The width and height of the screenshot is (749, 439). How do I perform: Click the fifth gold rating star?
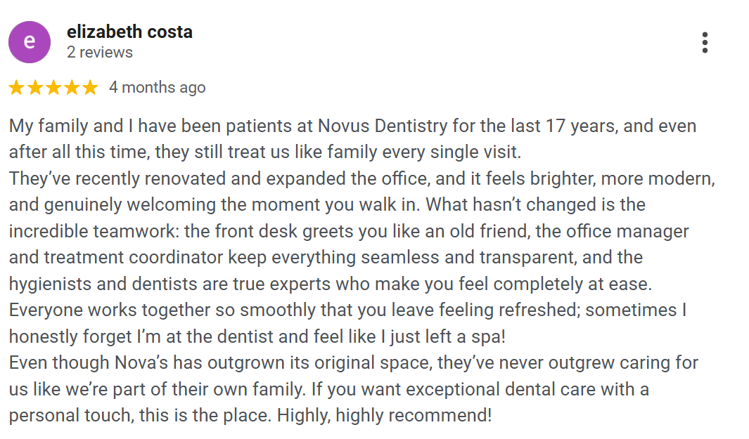89,88
